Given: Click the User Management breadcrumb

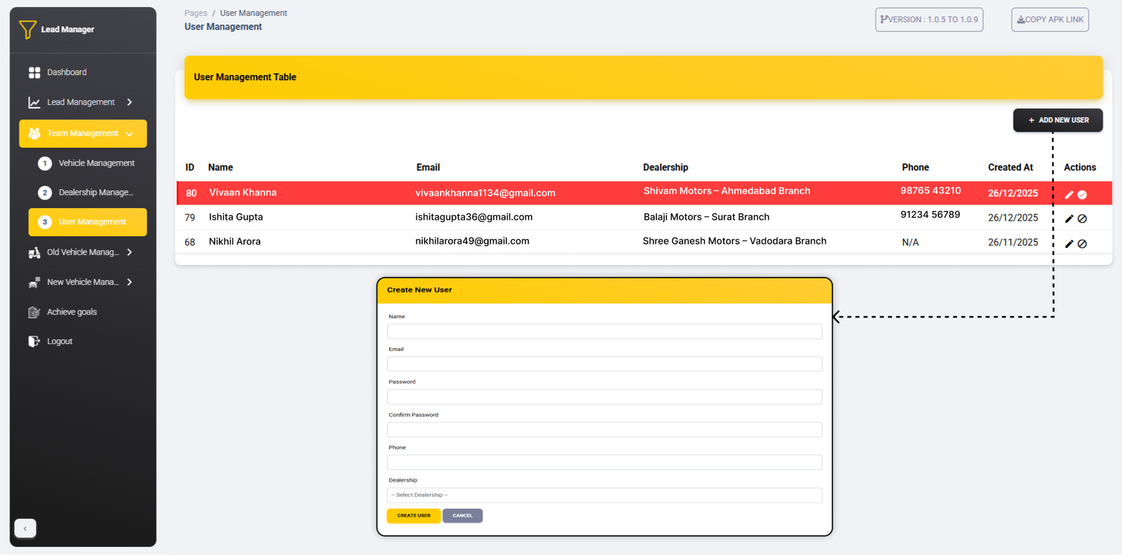Looking at the screenshot, I should coord(253,13).
